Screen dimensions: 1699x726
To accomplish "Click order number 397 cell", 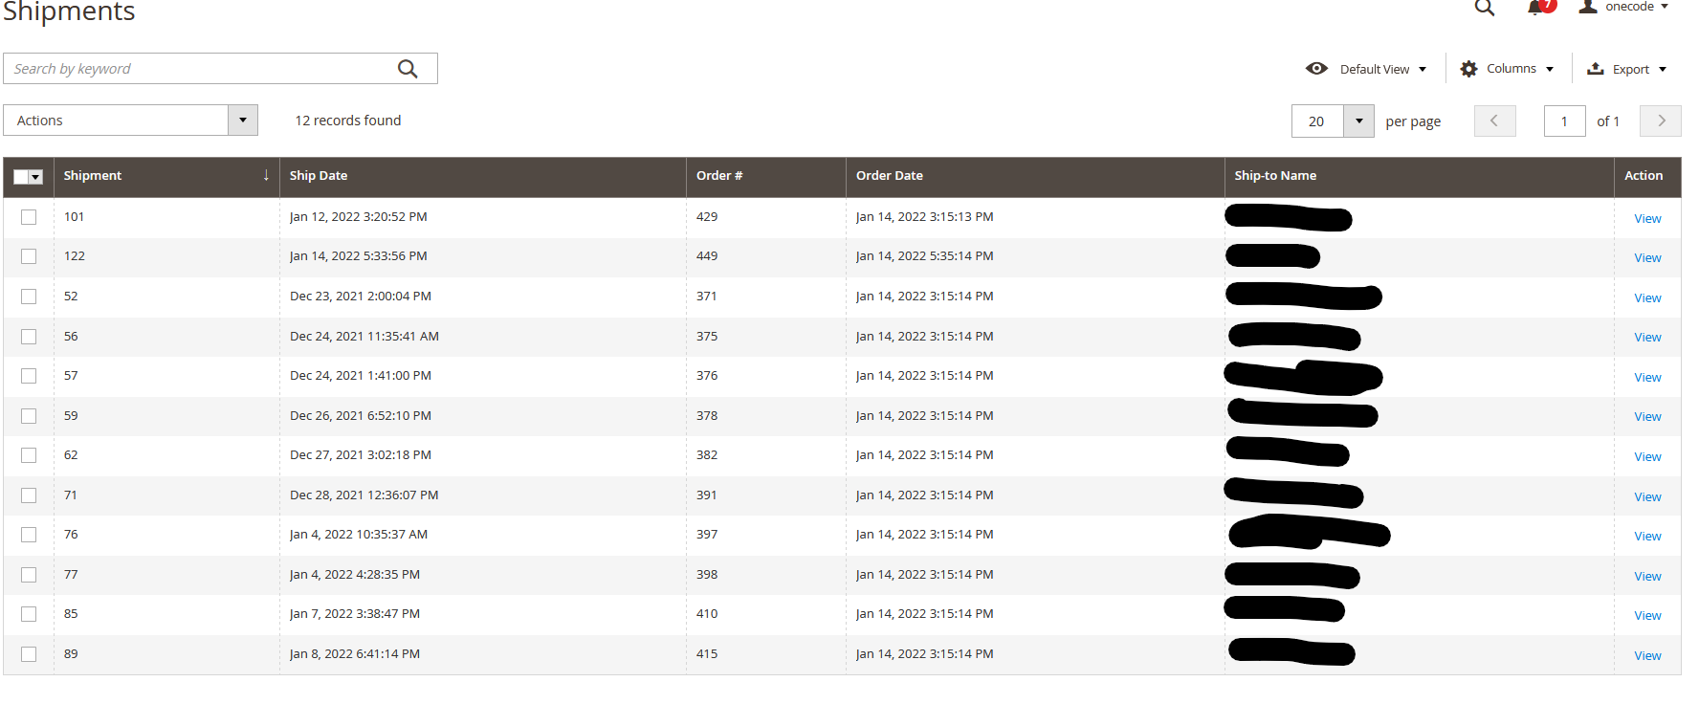I will (707, 535).
